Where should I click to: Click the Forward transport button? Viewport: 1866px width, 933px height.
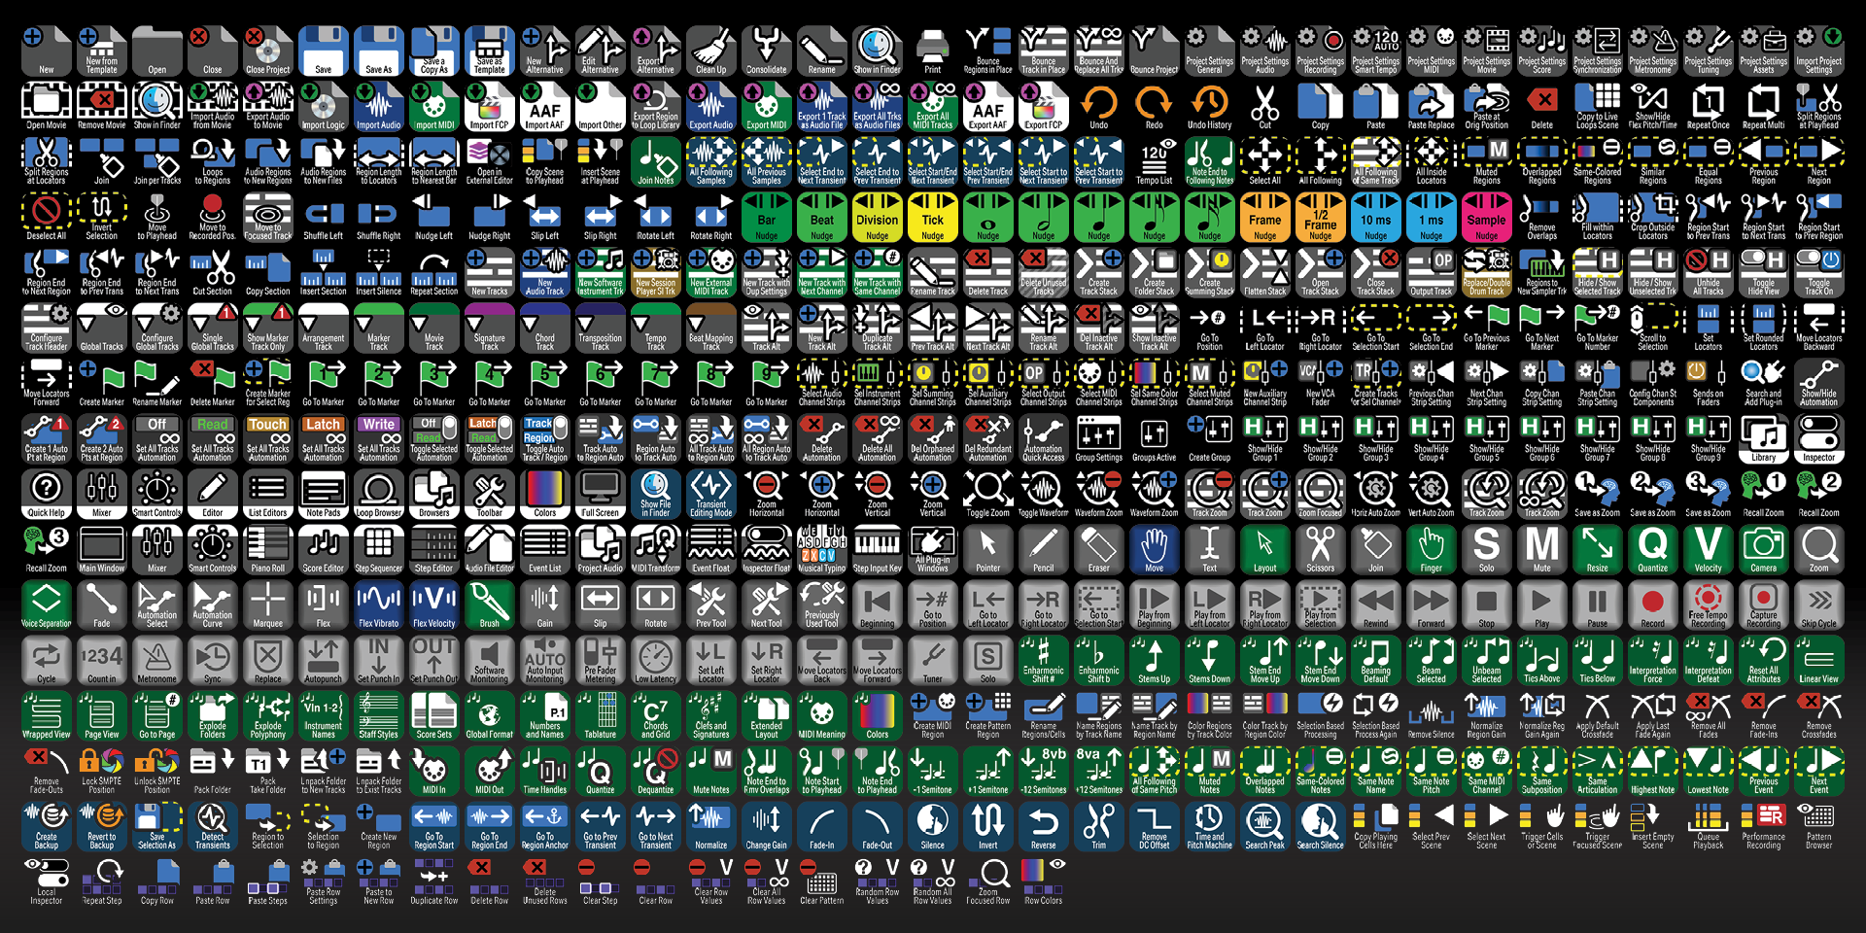[1431, 605]
